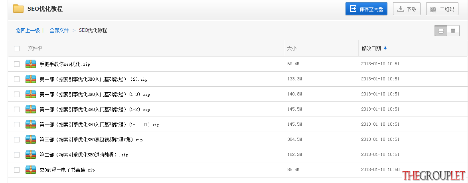Screen dimensions: 468x183
Task: Switch to grid view icon
Action: (x=453, y=31)
